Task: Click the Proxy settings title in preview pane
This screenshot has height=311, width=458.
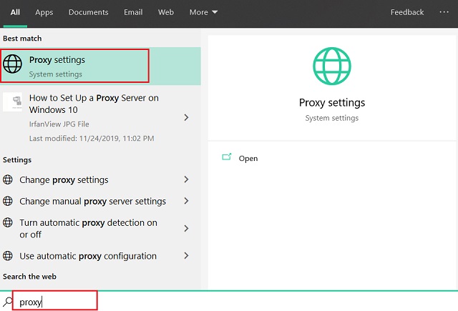Action: pyautogui.click(x=332, y=103)
